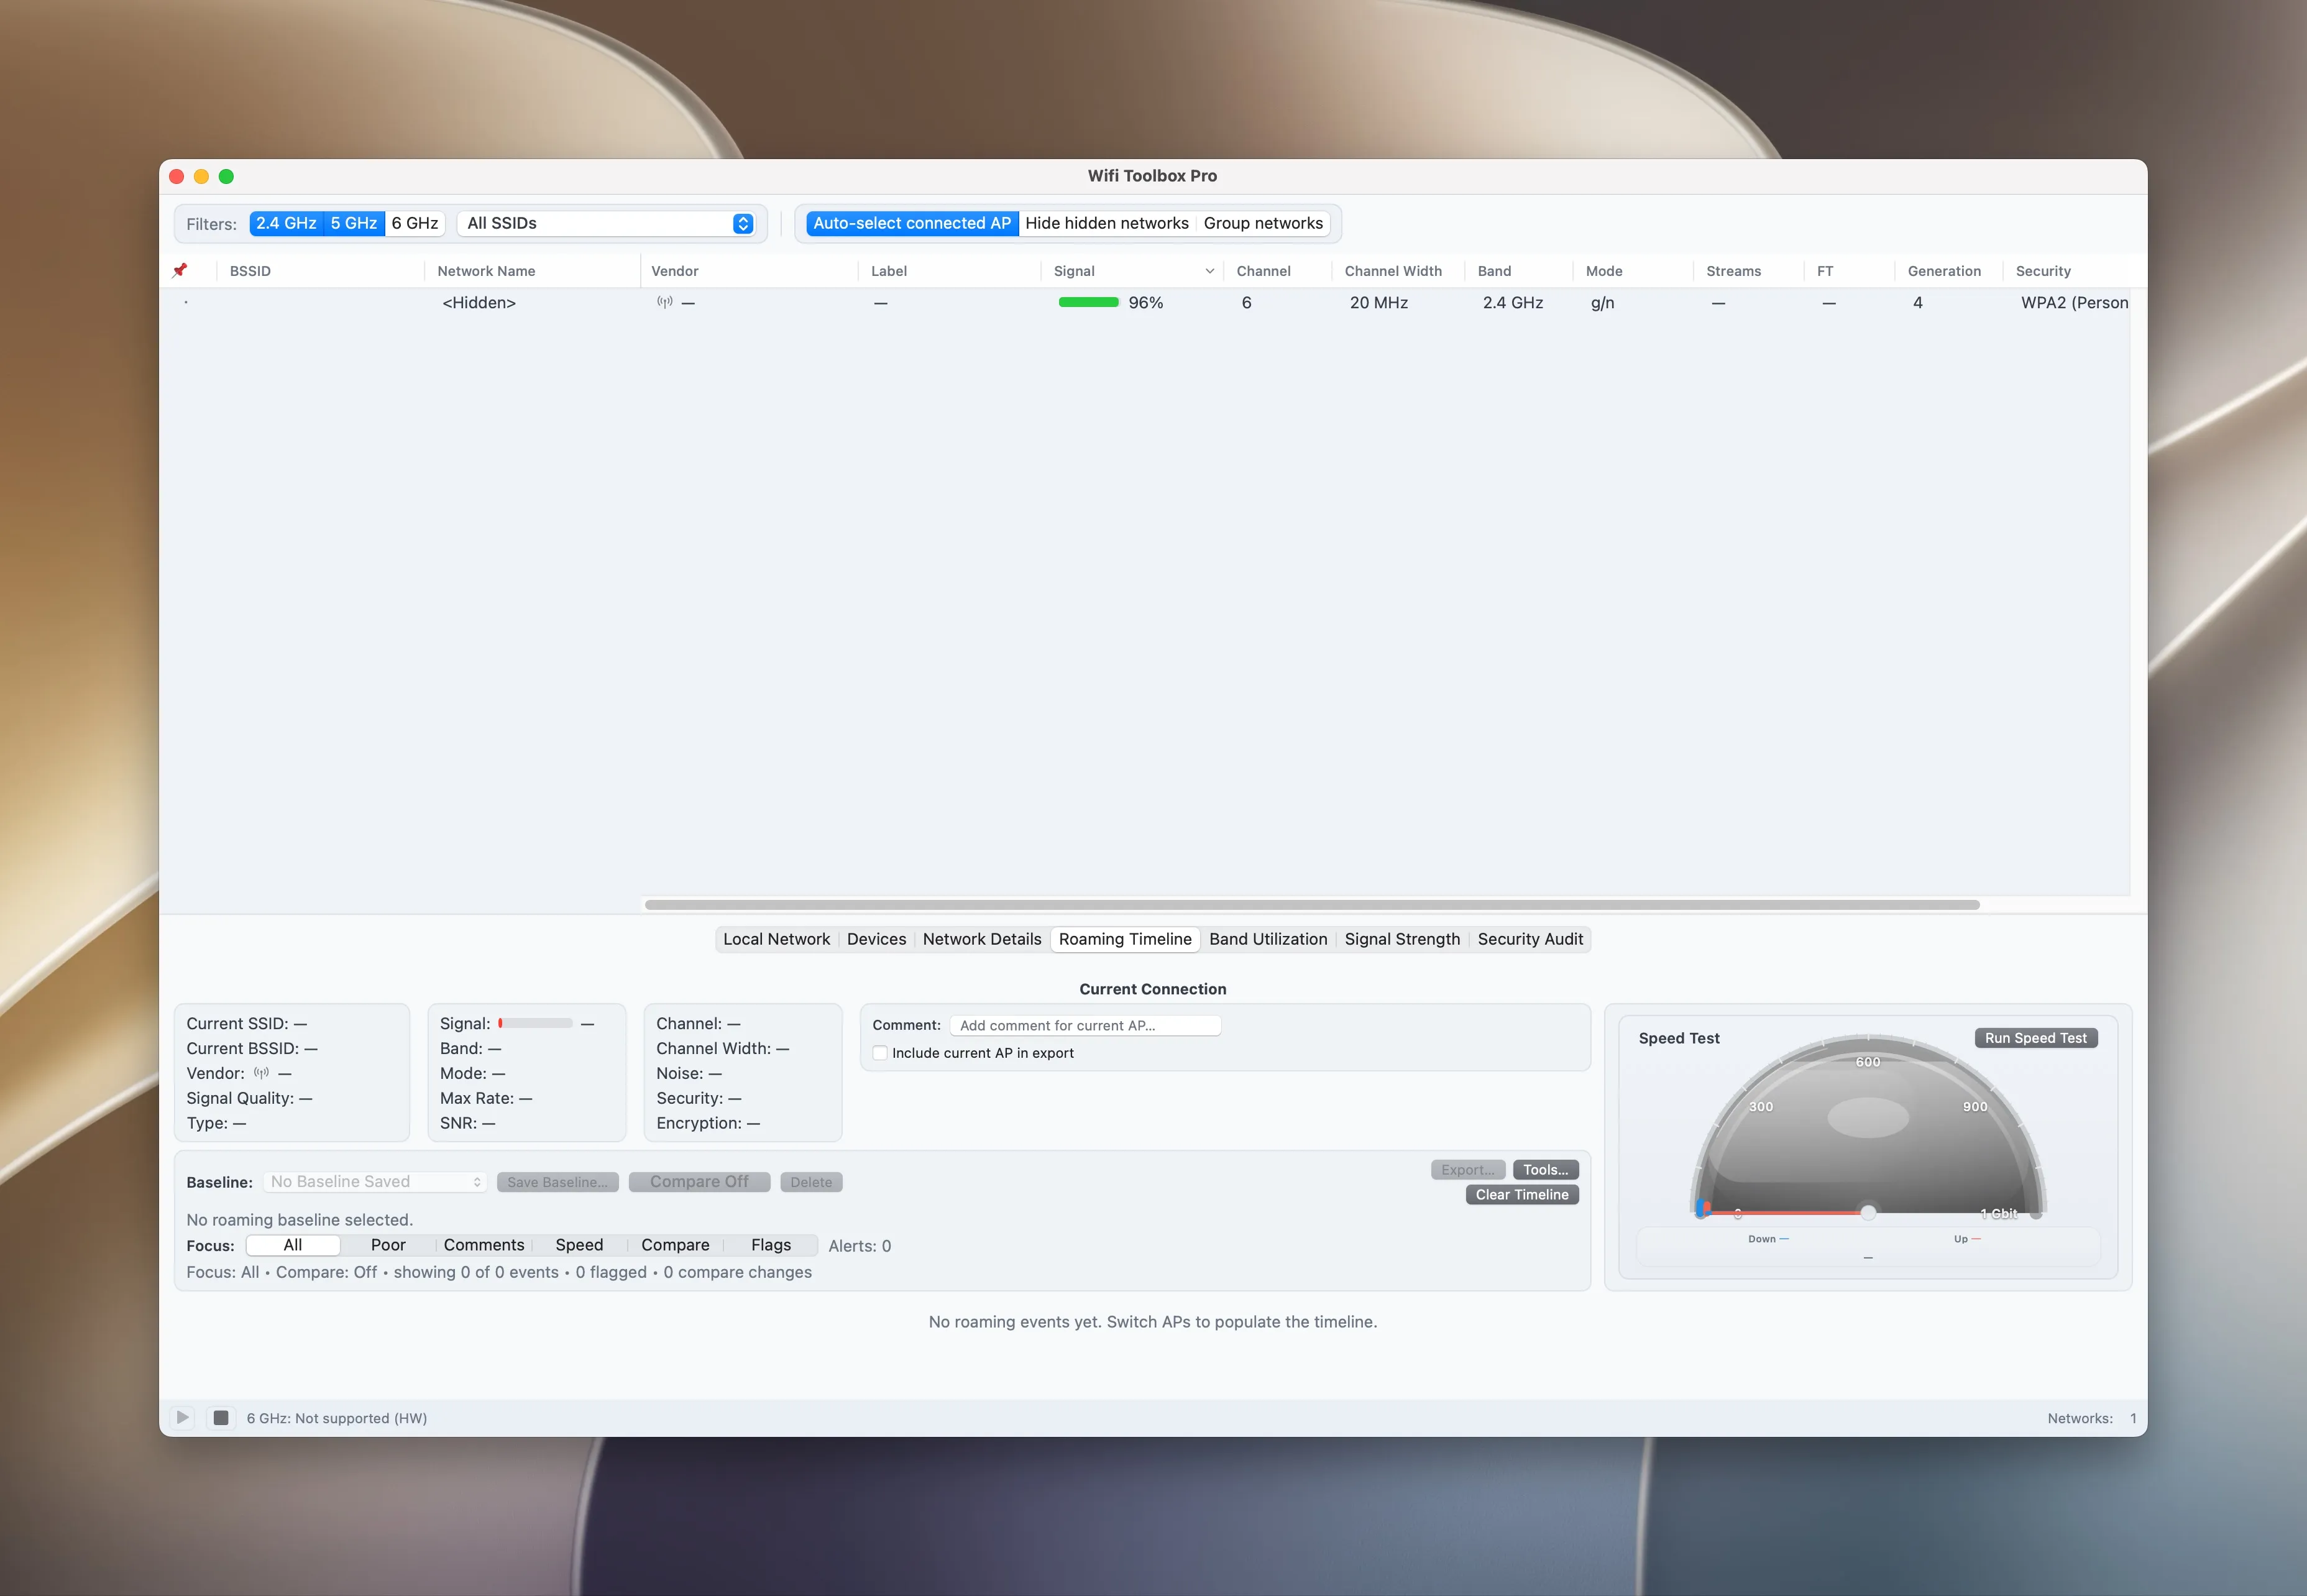Select the Compare focus filter

click(x=675, y=1245)
